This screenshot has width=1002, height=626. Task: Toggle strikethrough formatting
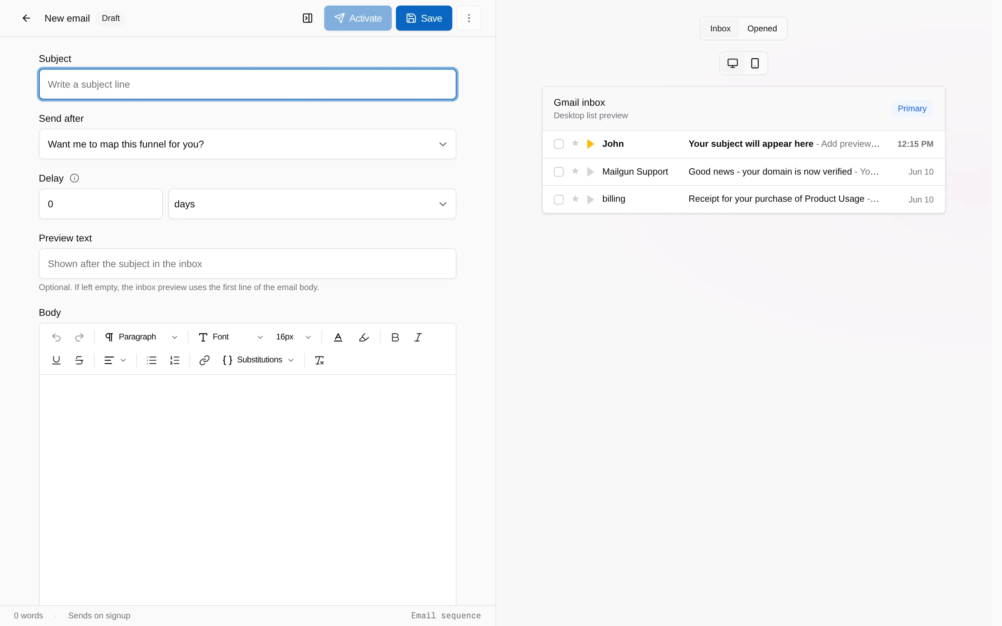coord(79,360)
